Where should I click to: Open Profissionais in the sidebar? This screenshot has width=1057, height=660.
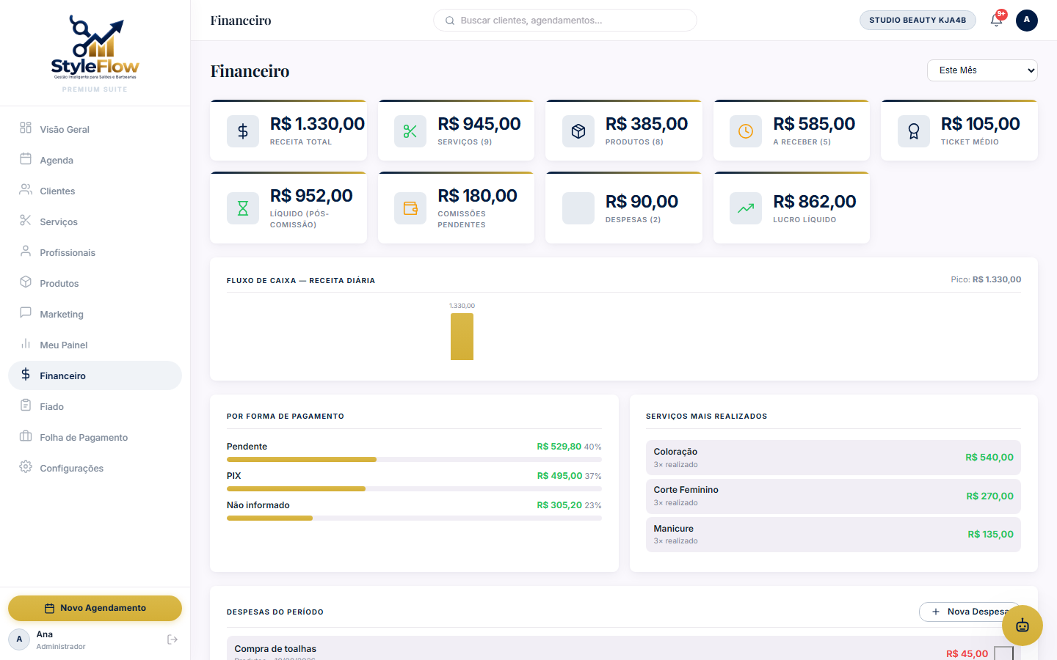pos(95,252)
